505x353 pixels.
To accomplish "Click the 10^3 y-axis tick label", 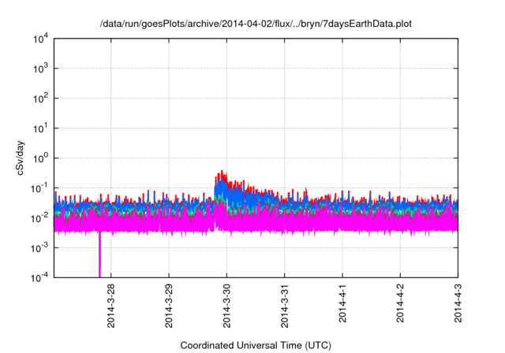I will coord(40,69).
